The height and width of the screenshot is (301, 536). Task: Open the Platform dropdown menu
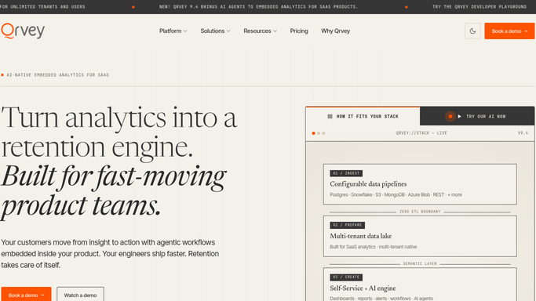(x=173, y=31)
